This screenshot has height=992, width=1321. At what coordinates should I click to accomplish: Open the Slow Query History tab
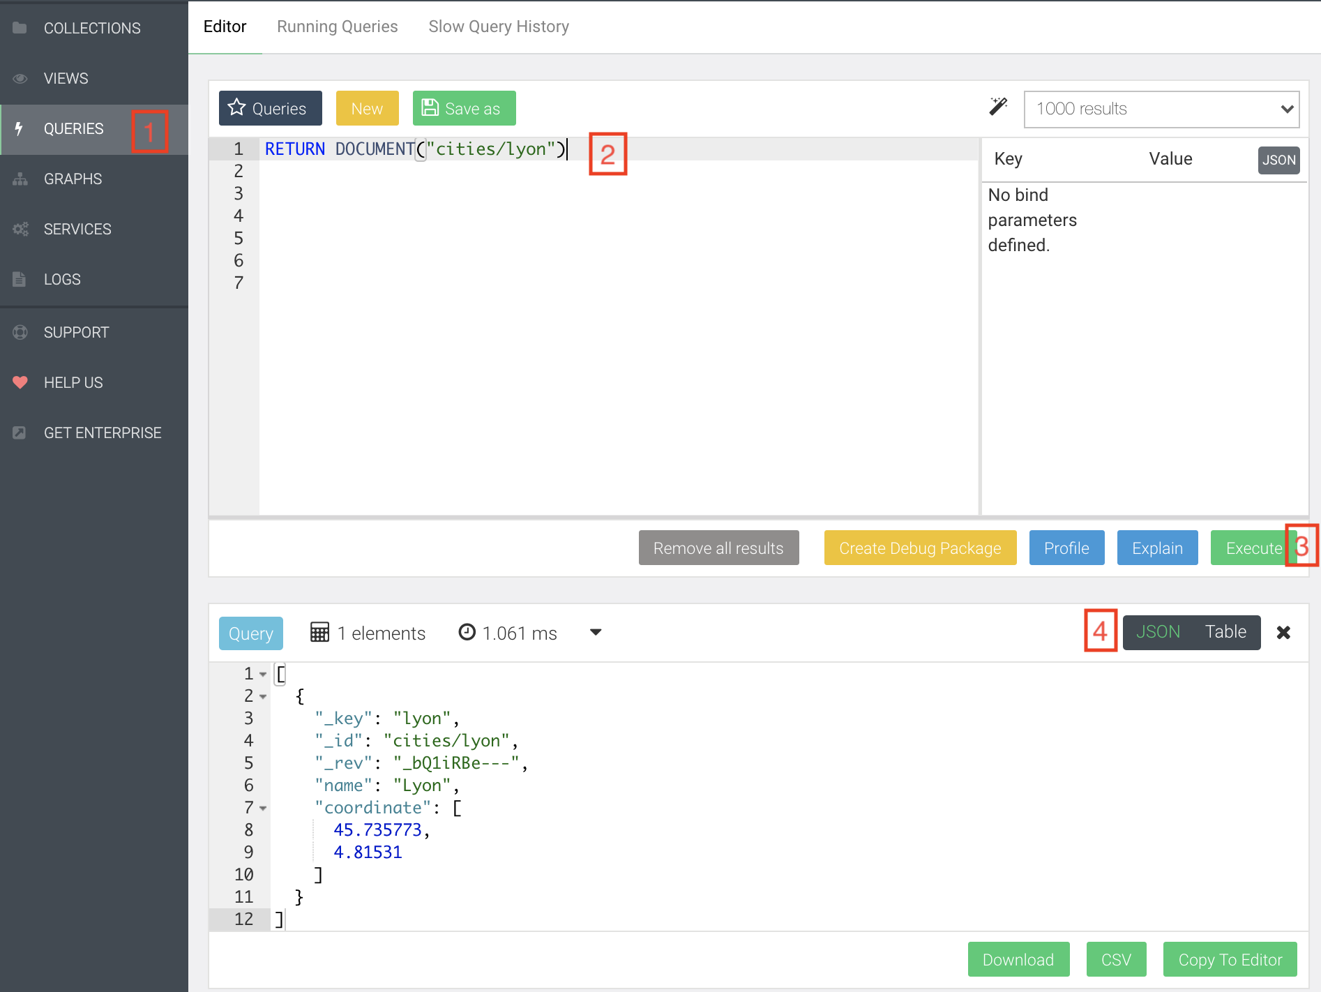click(x=498, y=27)
